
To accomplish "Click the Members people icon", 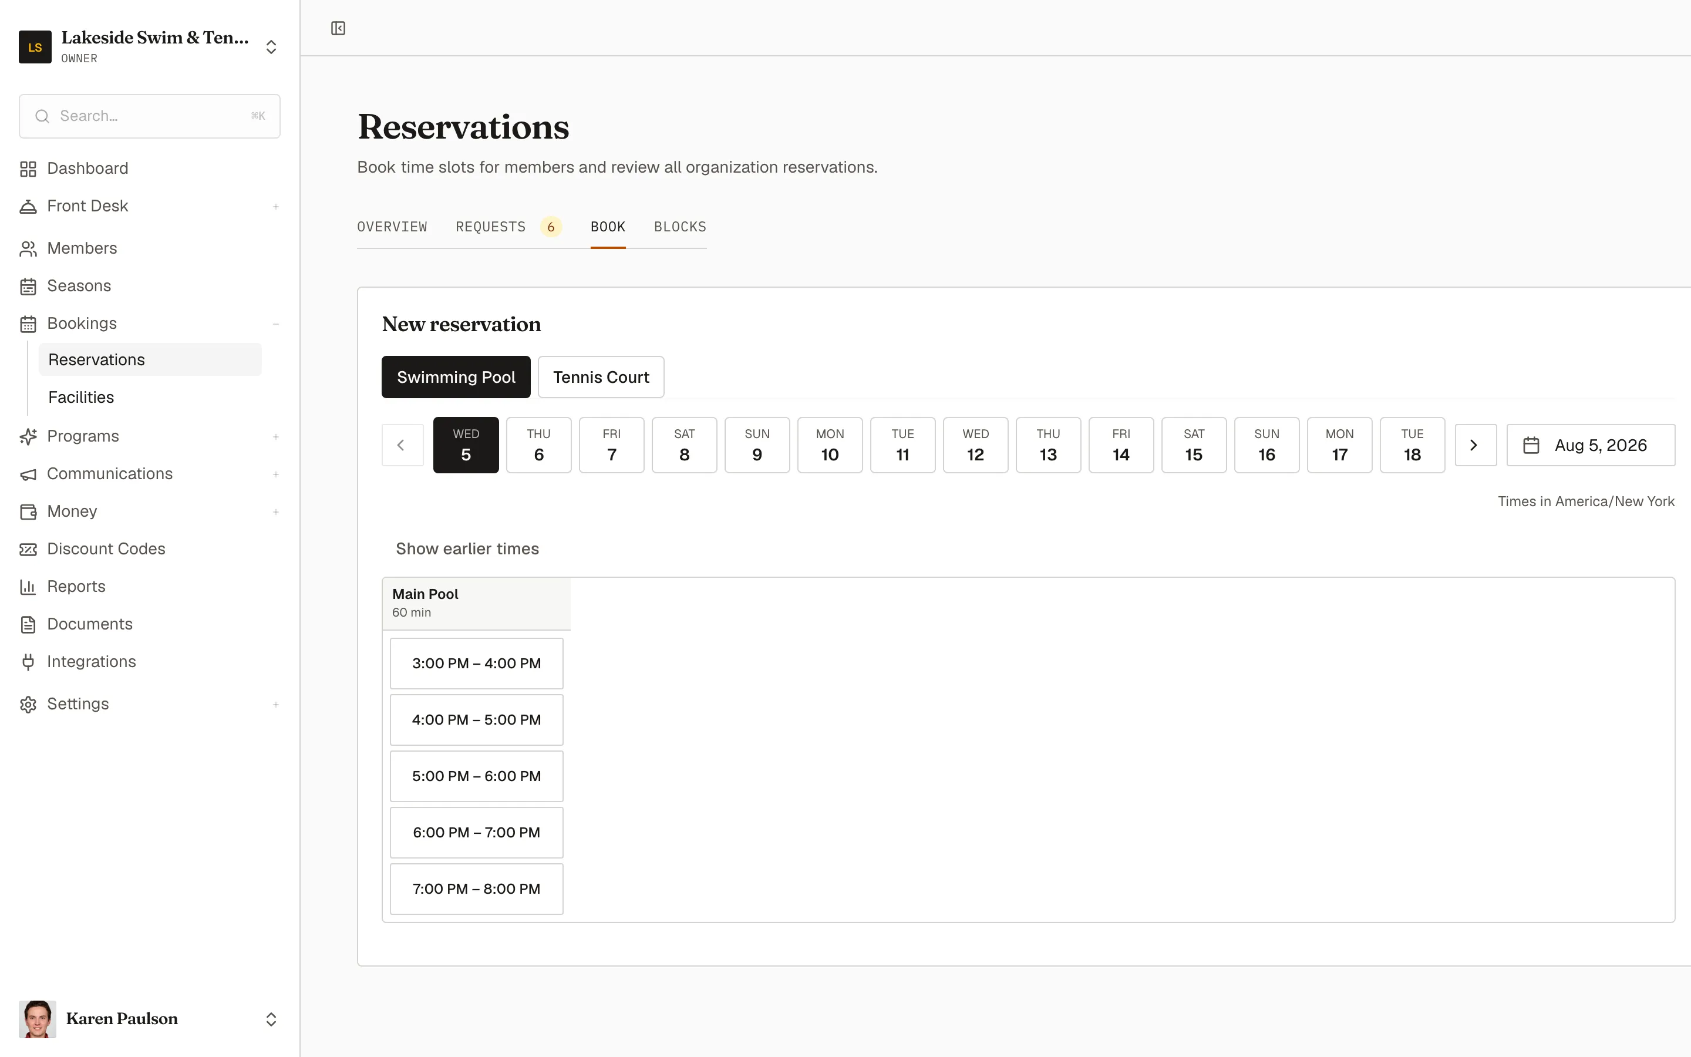I will click(x=28, y=248).
